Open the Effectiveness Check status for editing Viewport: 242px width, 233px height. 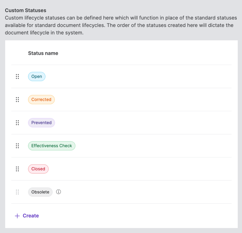(51, 146)
